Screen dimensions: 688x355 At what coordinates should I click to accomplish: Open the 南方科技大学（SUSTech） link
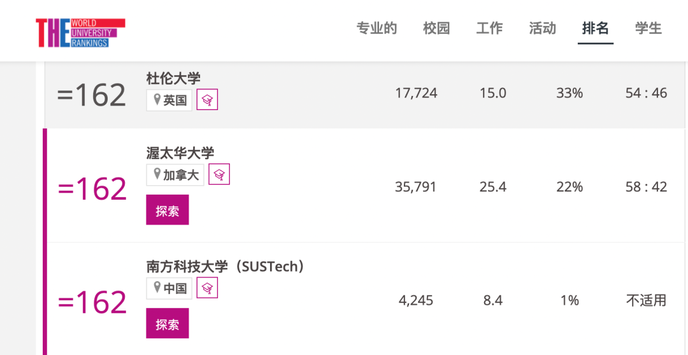pyautogui.click(x=226, y=267)
